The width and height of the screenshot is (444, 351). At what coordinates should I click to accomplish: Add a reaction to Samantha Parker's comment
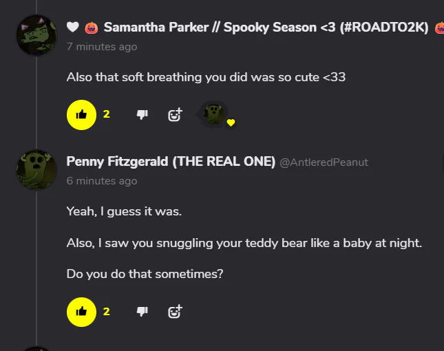click(x=176, y=115)
